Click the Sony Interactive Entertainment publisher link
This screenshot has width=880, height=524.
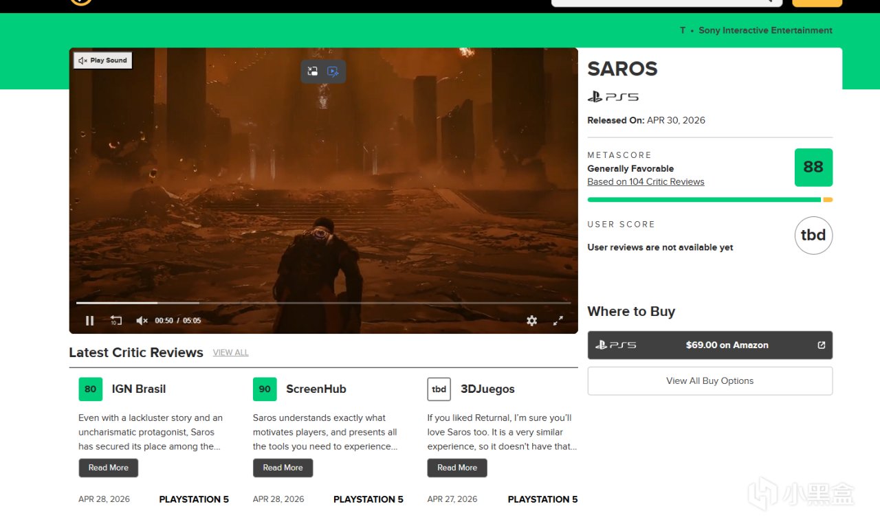point(765,30)
